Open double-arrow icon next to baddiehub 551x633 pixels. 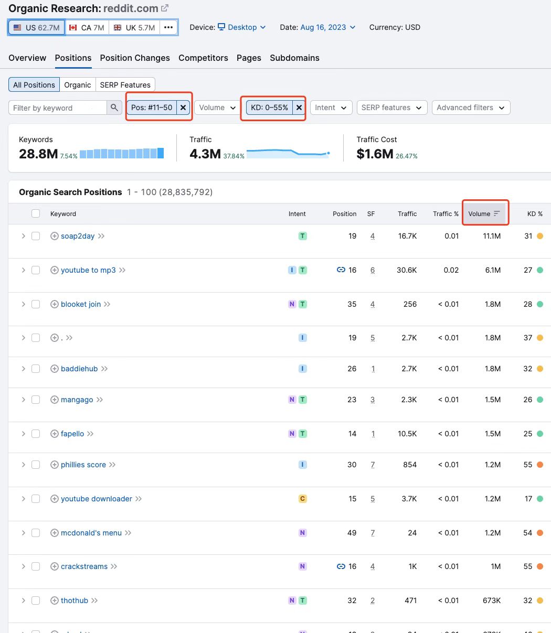point(104,369)
